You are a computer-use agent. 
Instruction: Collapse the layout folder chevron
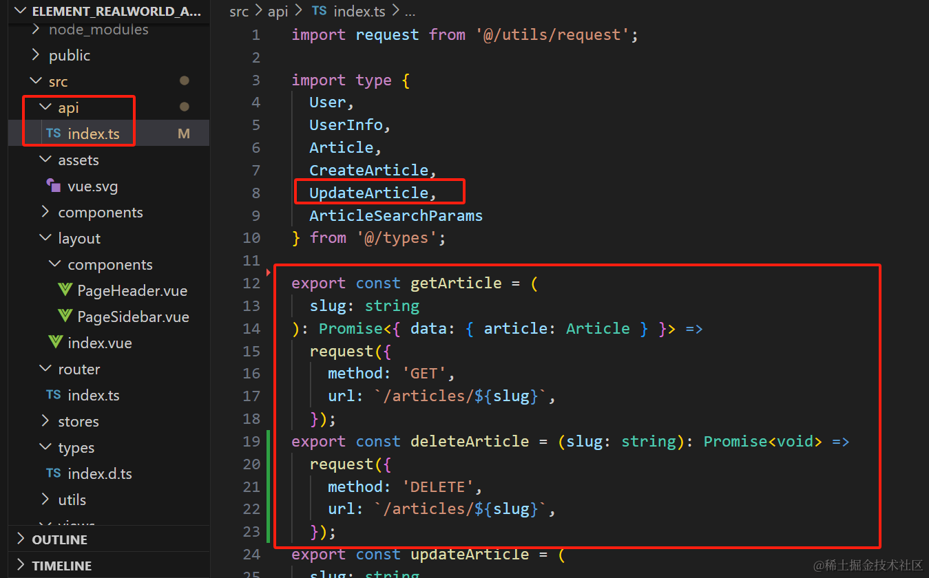point(46,238)
